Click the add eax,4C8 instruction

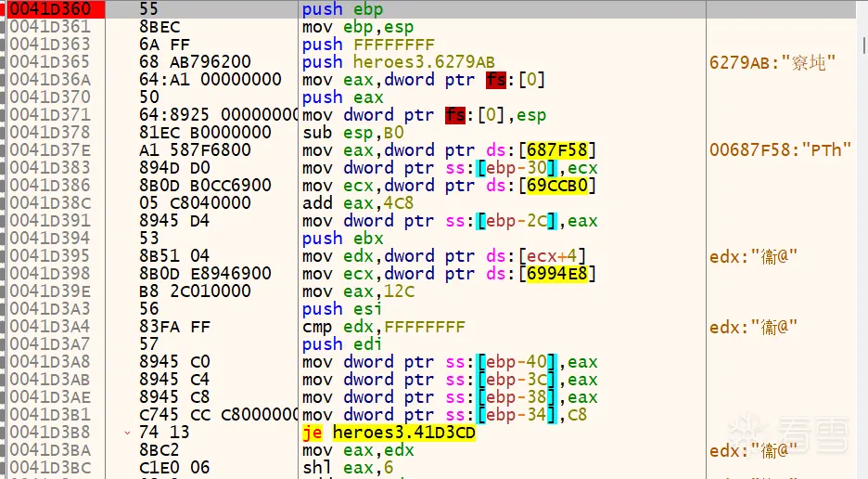click(x=353, y=203)
